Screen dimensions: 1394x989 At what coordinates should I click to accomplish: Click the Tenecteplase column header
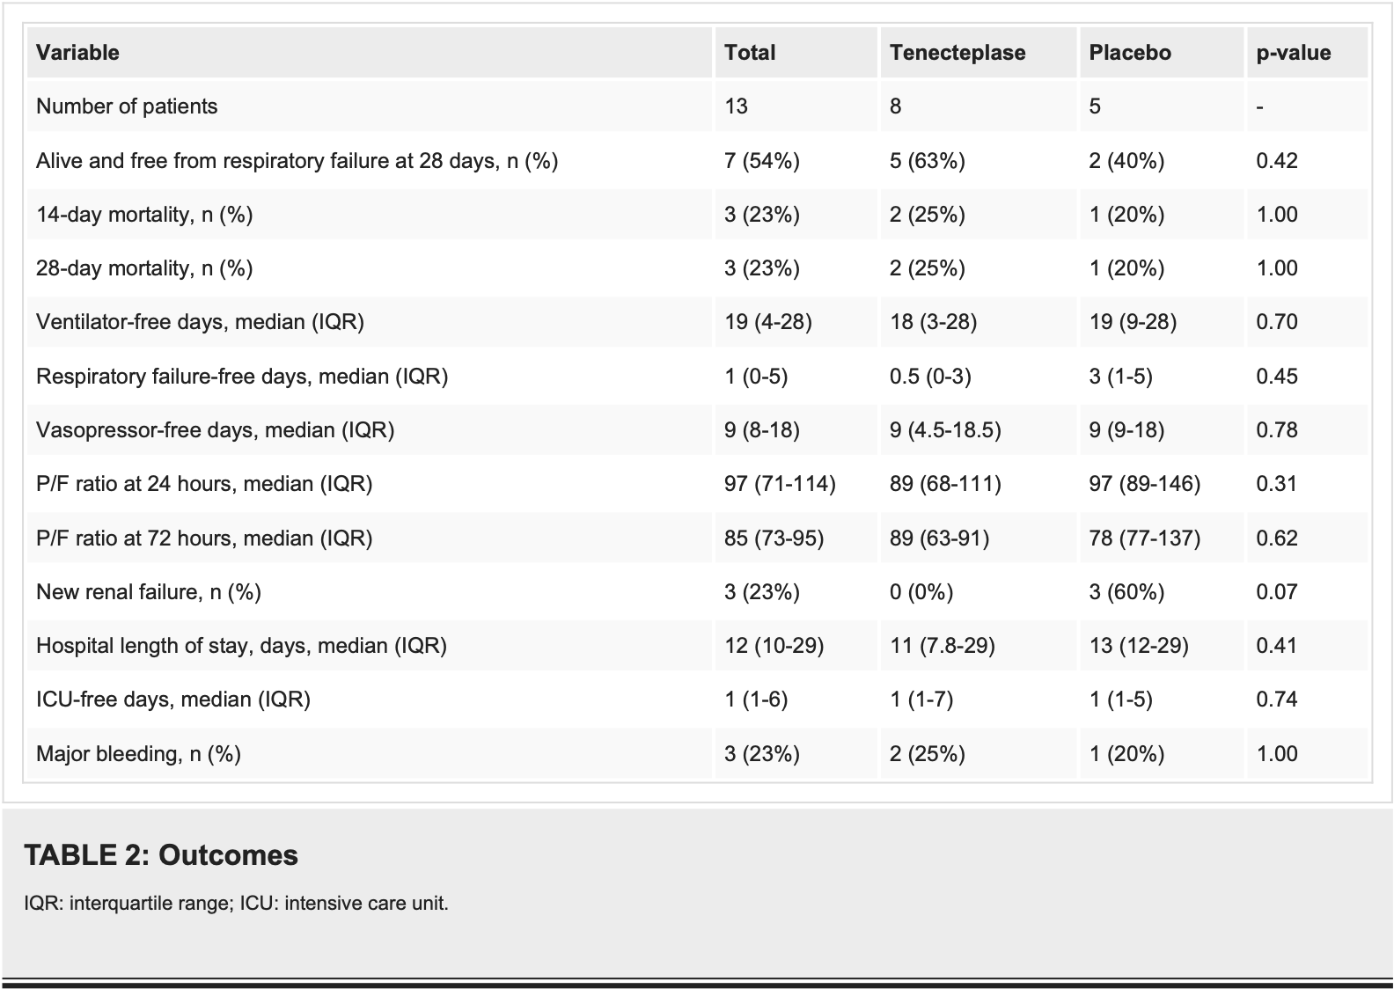point(957,53)
